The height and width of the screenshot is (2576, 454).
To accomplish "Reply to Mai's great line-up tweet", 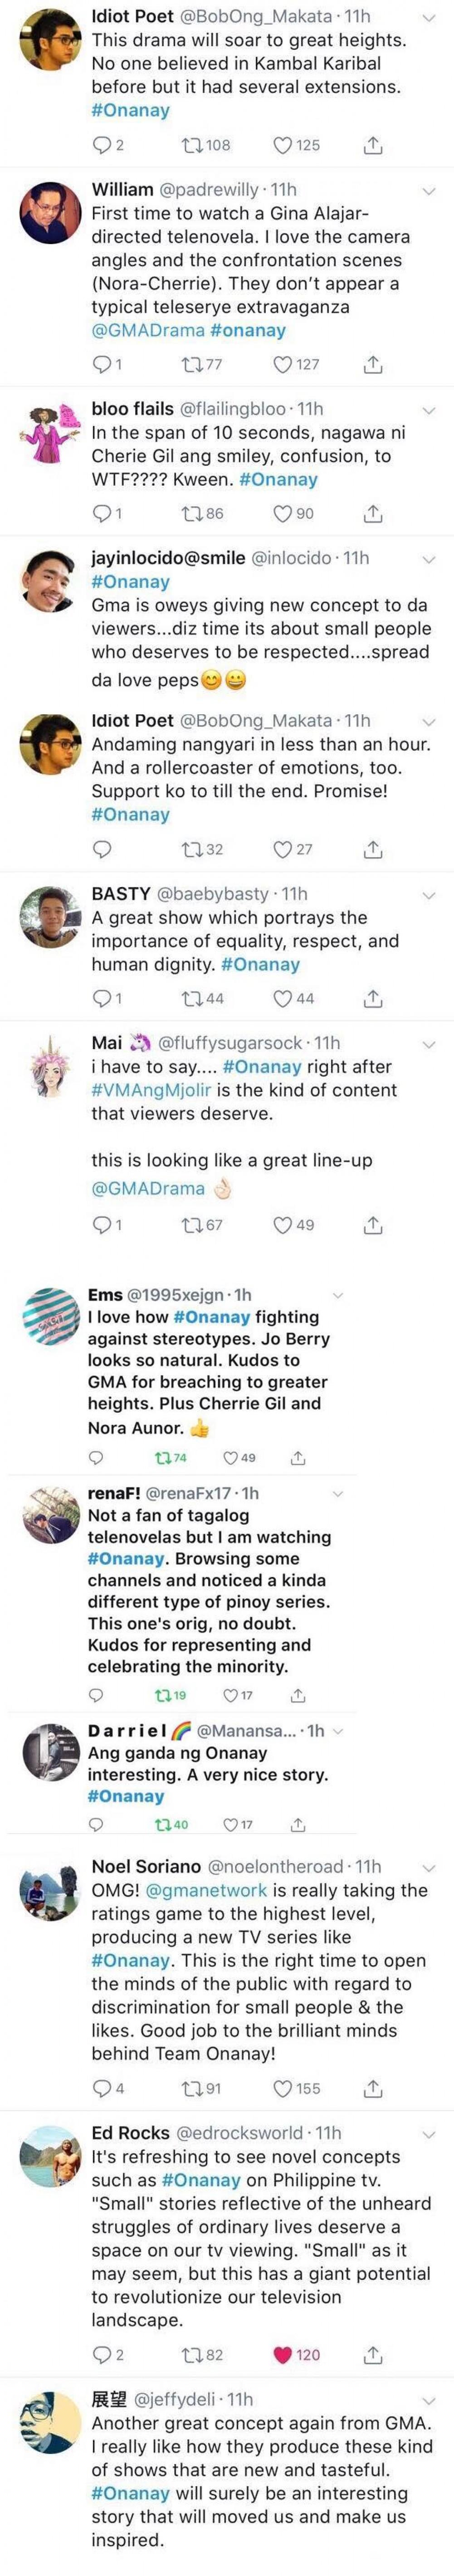I will point(102,1225).
